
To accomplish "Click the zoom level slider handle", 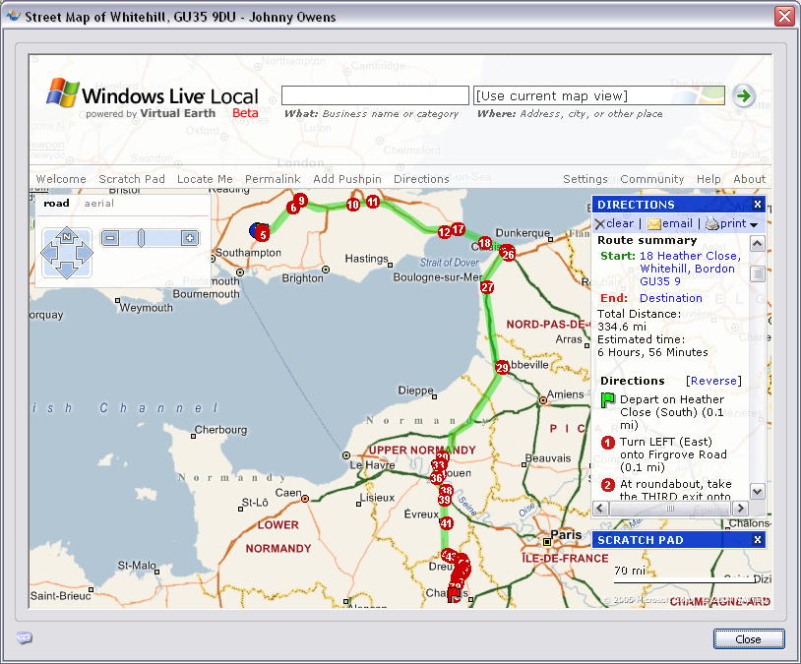I will coord(141,238).
